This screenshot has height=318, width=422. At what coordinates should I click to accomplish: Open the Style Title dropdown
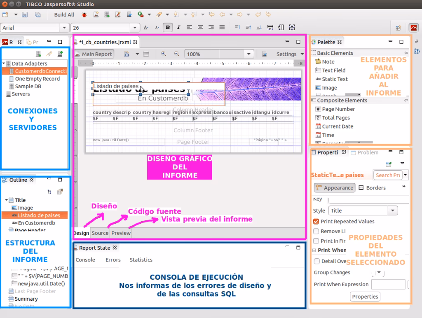(392, 210)
